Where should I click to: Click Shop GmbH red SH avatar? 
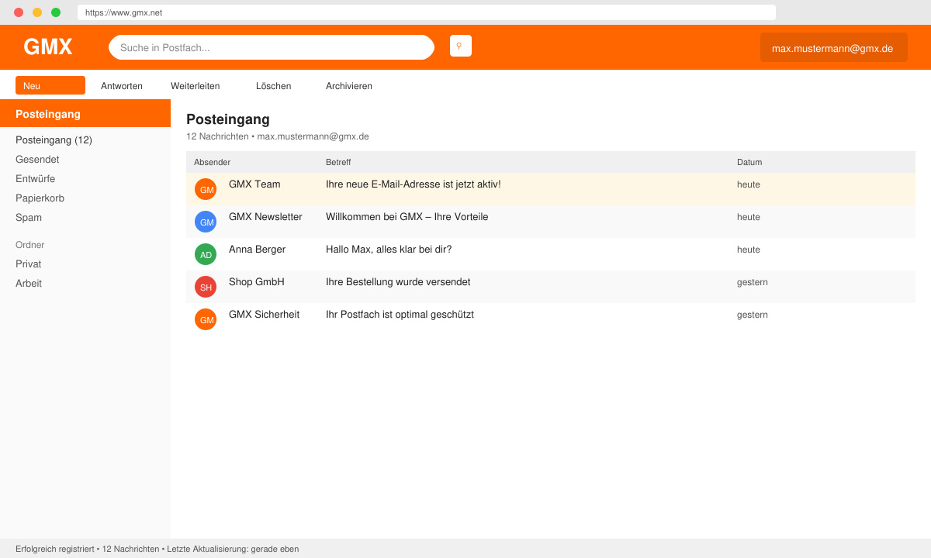pyautogui.click(x=206, y=287)
